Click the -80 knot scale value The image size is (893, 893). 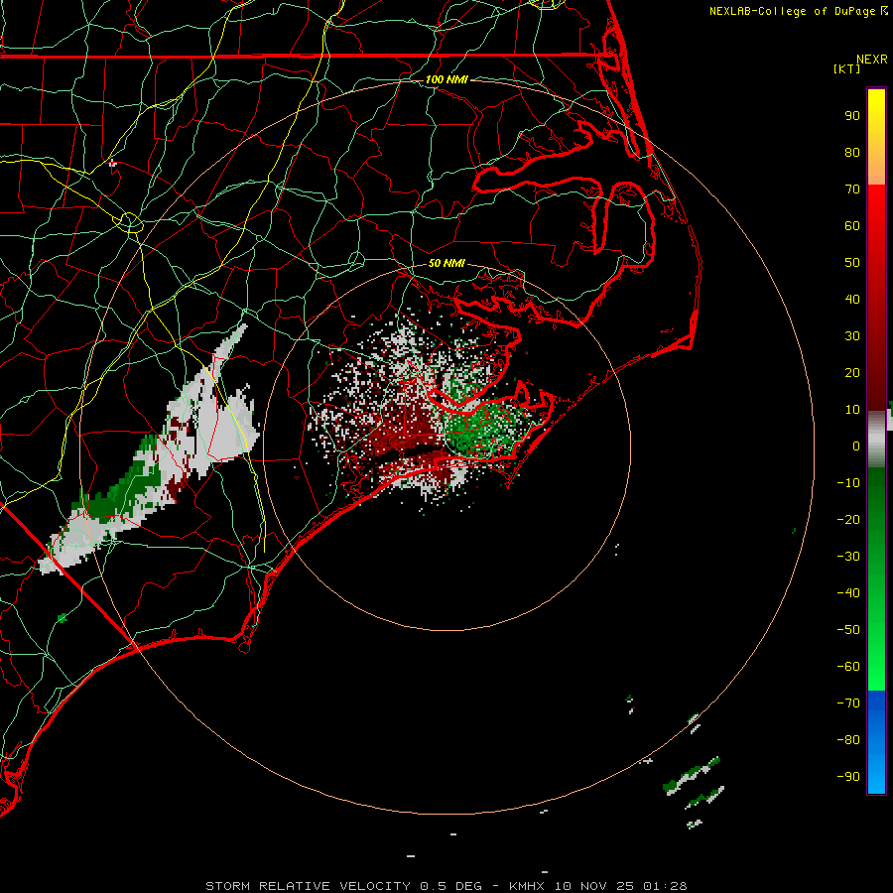[x=848, y=740]
